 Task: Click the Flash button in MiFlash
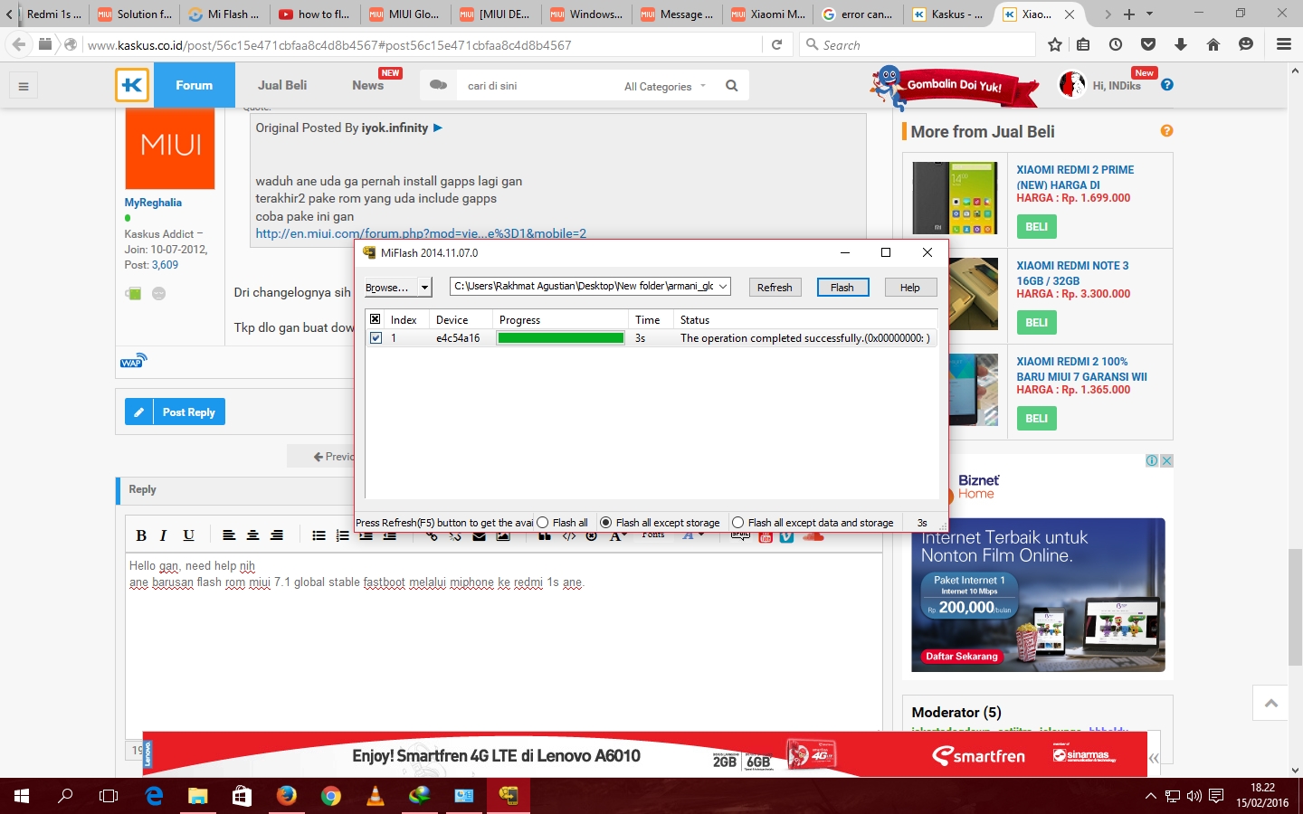pyautogui.click(x=842, y=288)
